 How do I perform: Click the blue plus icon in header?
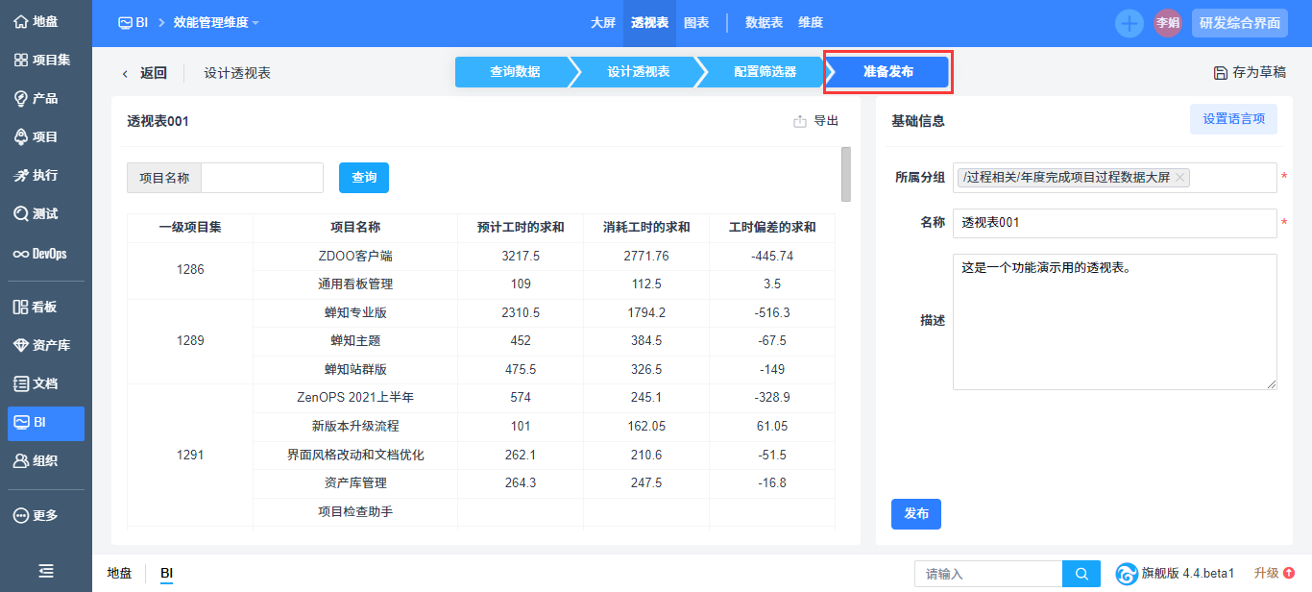point(1129,23)
